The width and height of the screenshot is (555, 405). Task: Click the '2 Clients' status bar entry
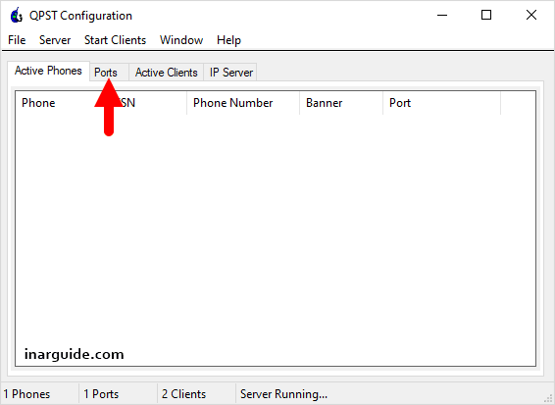[x=196, y=394]
